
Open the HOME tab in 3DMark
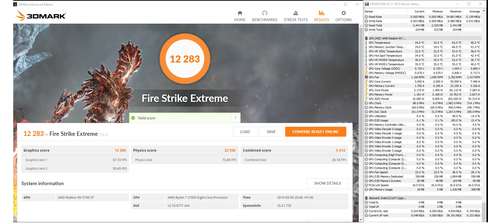(x=240, y=16)
